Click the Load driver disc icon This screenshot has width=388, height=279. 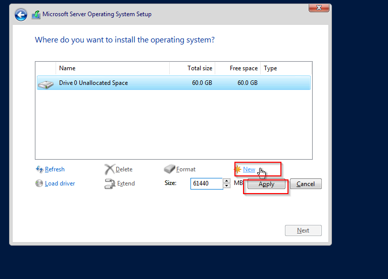coord(39,183)
